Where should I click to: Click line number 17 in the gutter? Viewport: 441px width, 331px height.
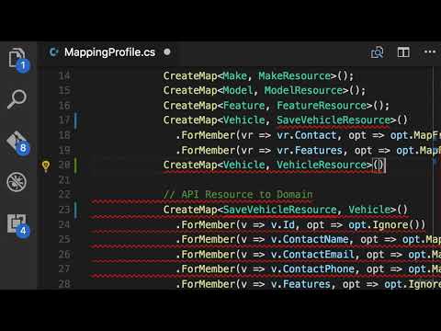(x=64, y=120)
